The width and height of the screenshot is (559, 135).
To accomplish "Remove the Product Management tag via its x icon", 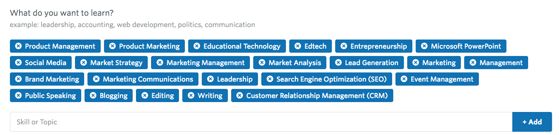I will pos(18,46).
